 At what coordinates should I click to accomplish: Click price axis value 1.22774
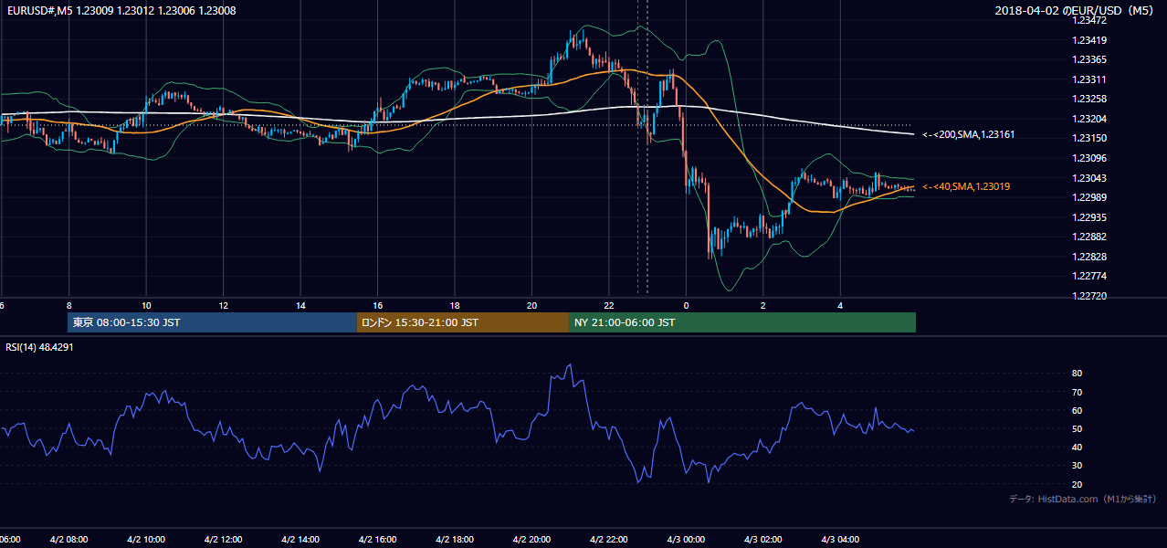click(1088, 276)
